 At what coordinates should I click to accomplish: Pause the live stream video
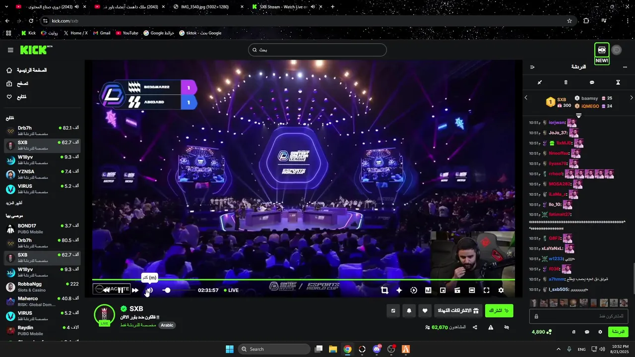tap(121, 290)
